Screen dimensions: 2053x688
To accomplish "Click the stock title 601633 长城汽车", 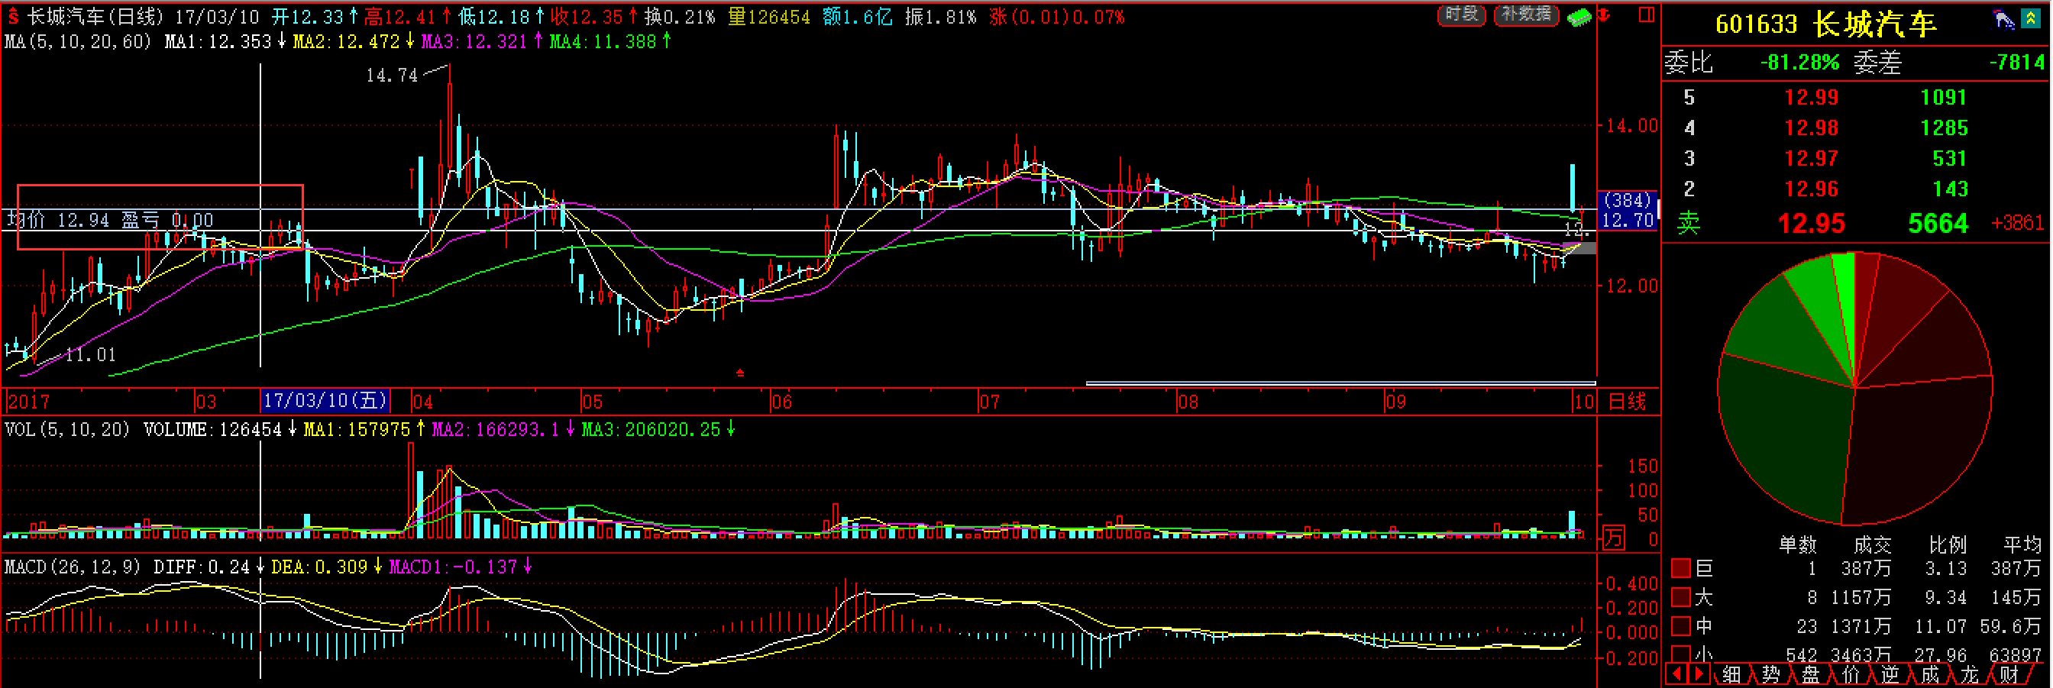I will [1825, 24].
